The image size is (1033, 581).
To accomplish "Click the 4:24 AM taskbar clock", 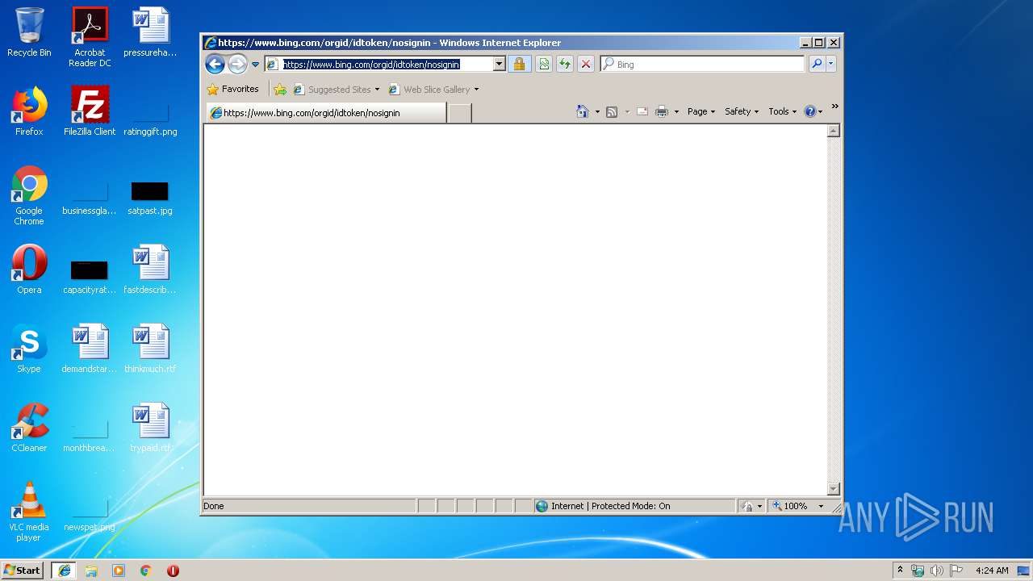I will pos(992,571).
